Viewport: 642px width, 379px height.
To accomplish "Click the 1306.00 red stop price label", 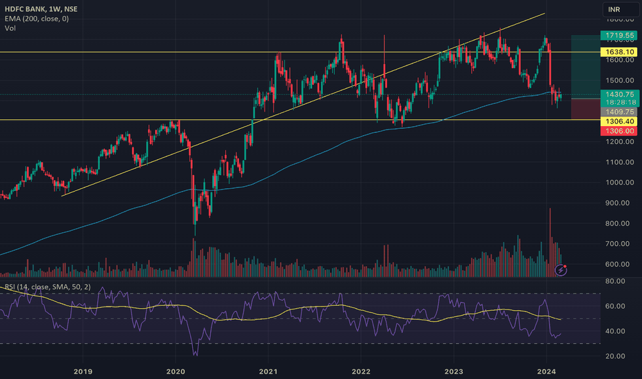I will [619, 131].
